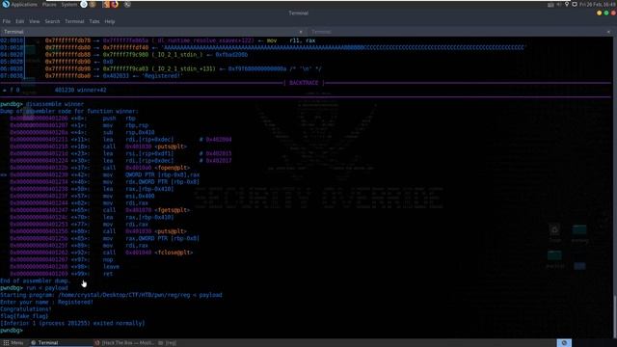Image resolution: width=617 pixels, height=347 pixels.
Task: Minimize the terminal with the yellow button
Action: pyautogui.click(x=599, y=13)
